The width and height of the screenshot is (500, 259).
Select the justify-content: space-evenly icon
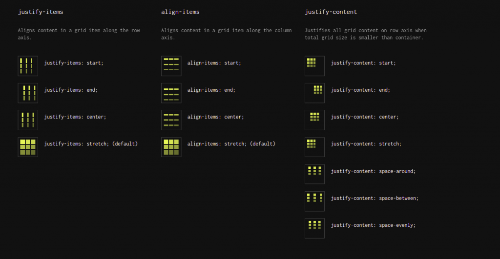(314, 228)
